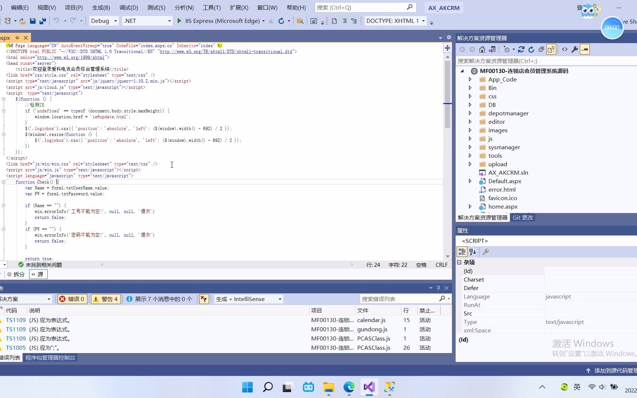
Task: Click the Open File toolbar icon
Action: [22, 21]
